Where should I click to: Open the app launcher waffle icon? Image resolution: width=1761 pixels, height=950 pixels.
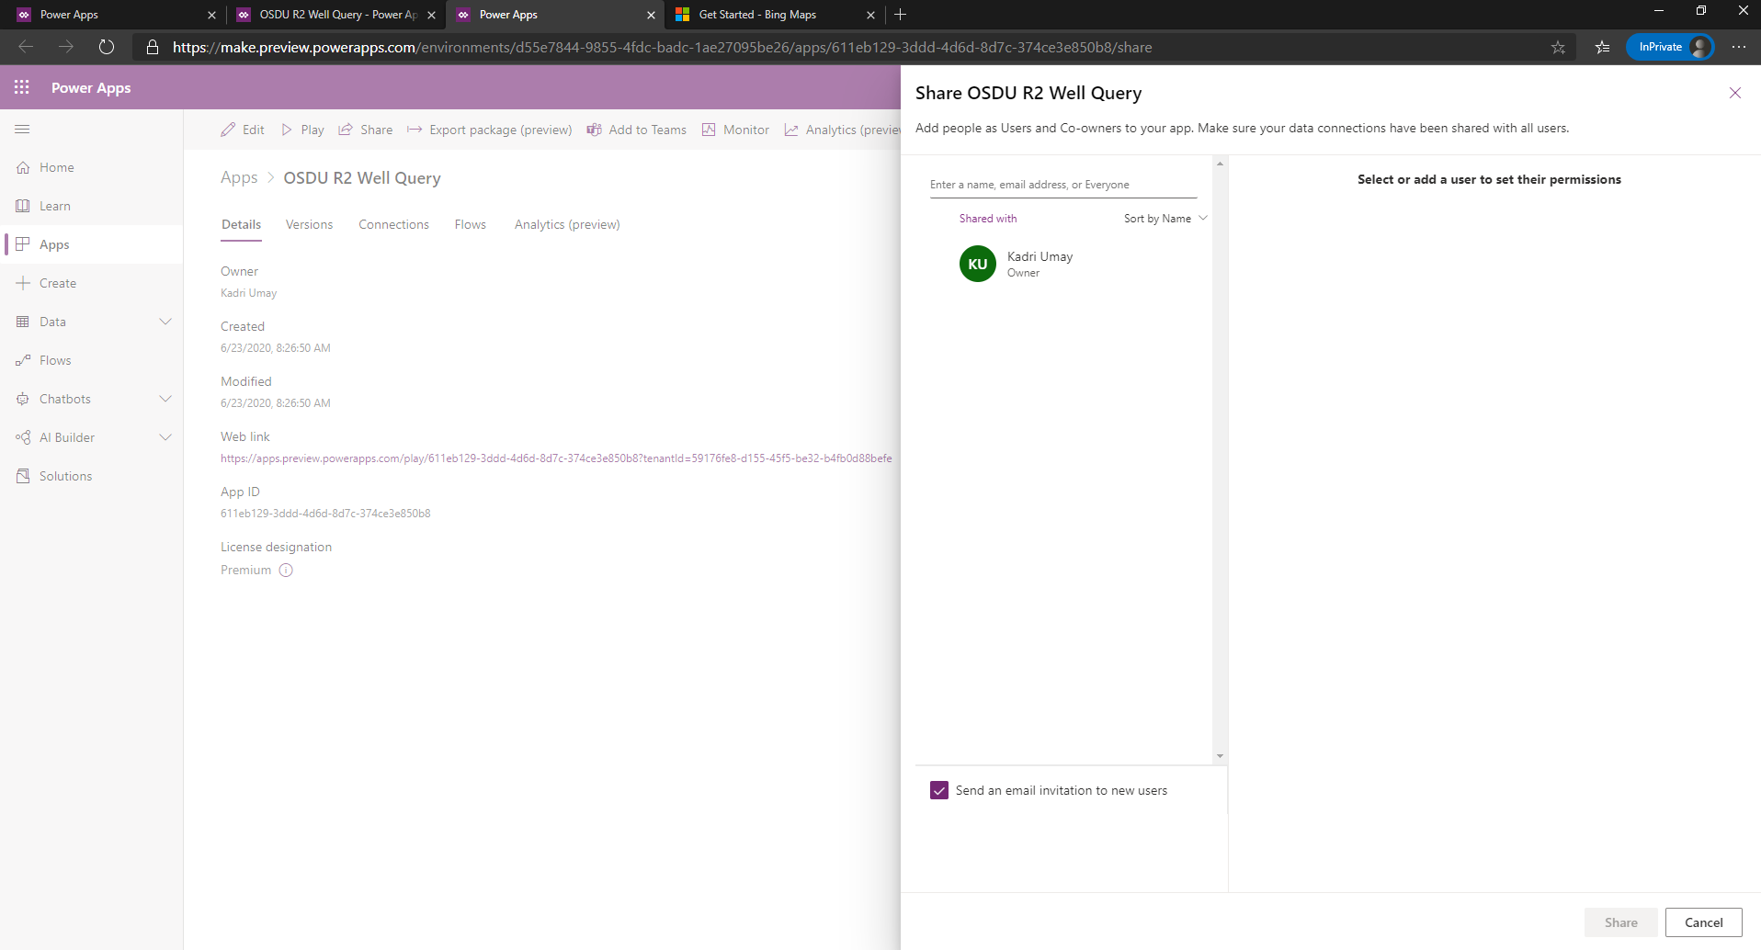22,87
